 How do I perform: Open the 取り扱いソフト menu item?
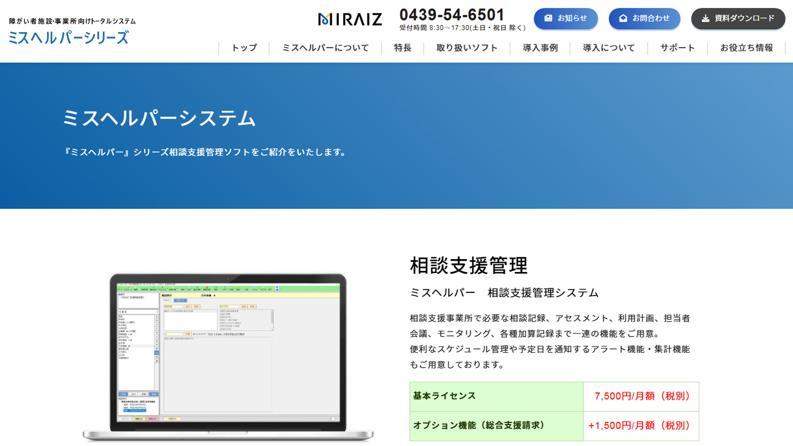(x=466, y=48)
